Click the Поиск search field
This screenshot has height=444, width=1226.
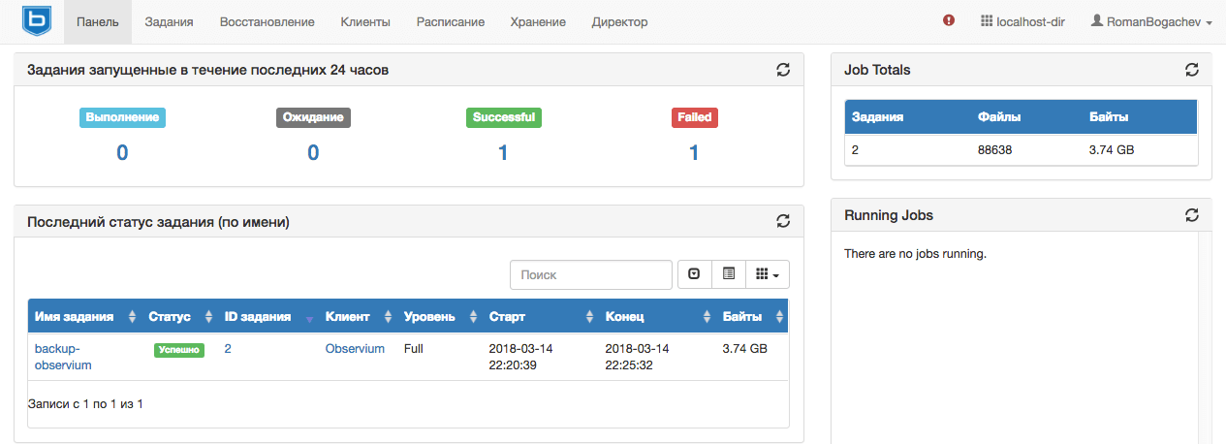(x=590, y=274)
